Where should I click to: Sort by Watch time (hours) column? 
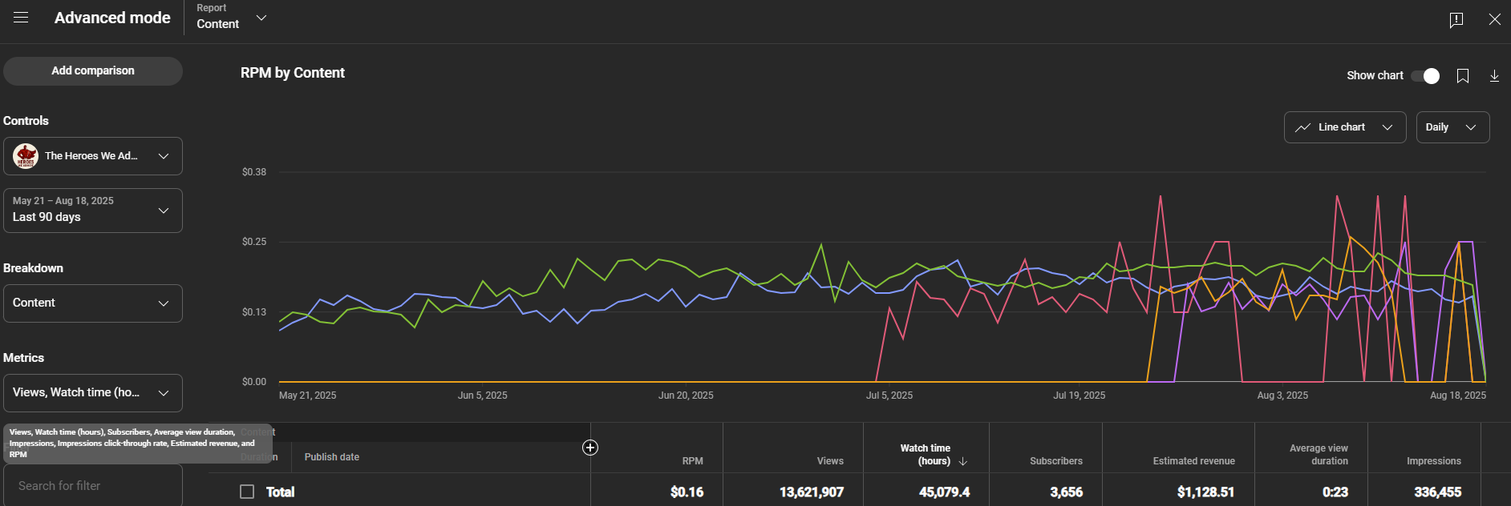point(925,455)
